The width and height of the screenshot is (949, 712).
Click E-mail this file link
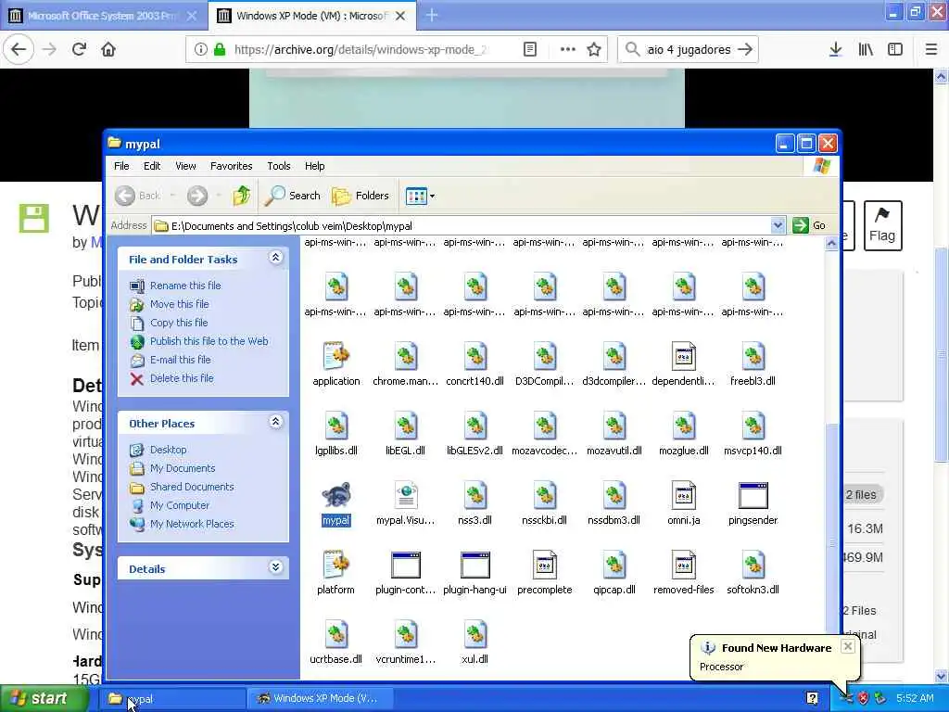181,360
